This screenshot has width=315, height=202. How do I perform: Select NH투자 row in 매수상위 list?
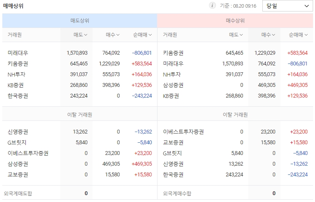(x=235, y=74)
